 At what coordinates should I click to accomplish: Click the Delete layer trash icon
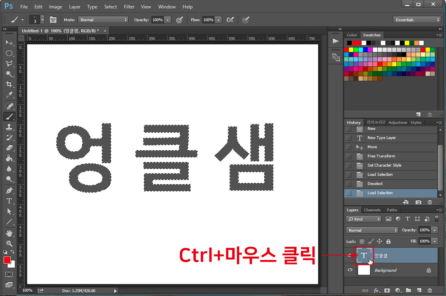click(429, 290)
